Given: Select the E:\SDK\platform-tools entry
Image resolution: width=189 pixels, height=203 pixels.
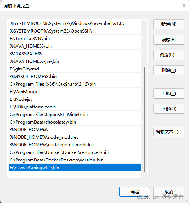Looking at the screenshot, I should coord(75,107).
